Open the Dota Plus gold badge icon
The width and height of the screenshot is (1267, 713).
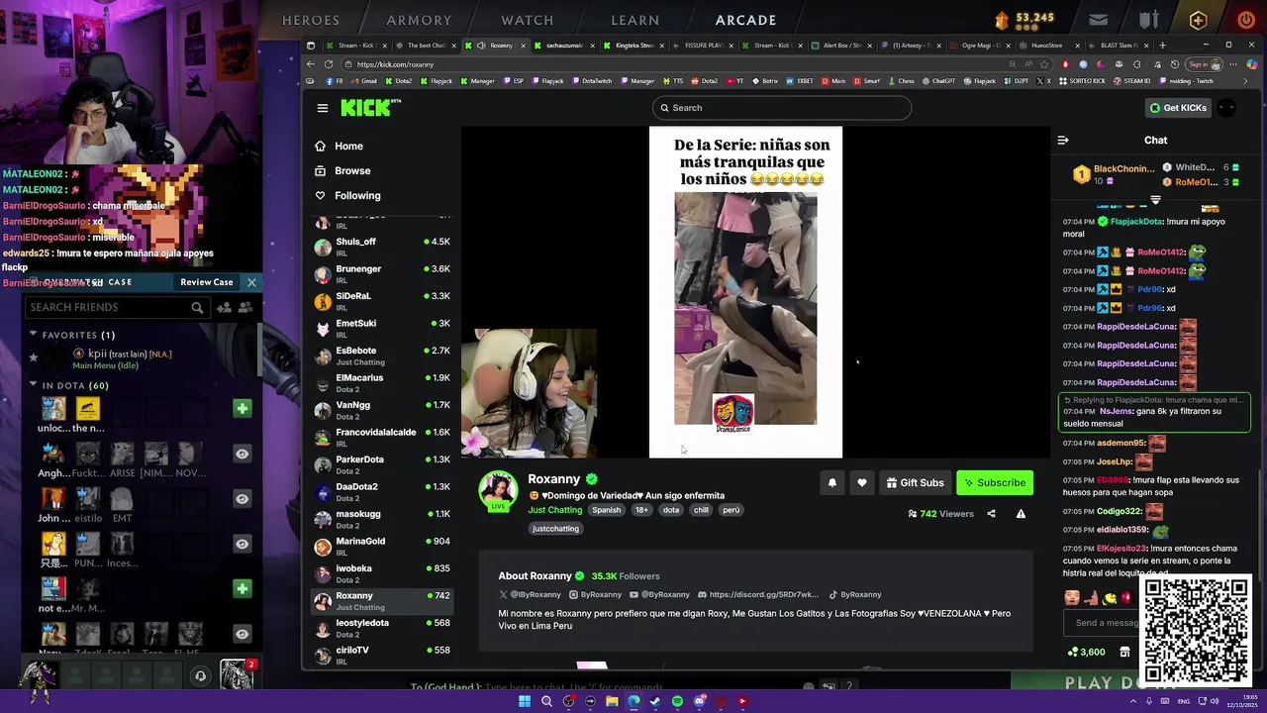click(x=1199, y=20)
